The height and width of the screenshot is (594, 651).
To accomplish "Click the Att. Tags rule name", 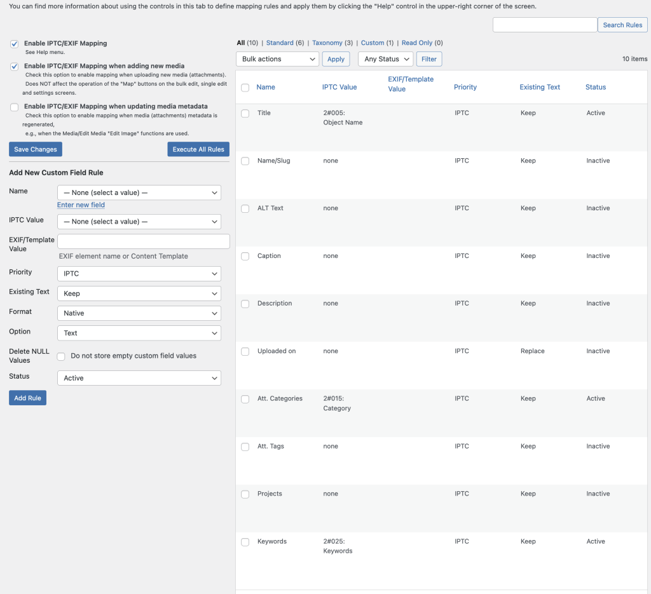I will [x=271, y=447].
